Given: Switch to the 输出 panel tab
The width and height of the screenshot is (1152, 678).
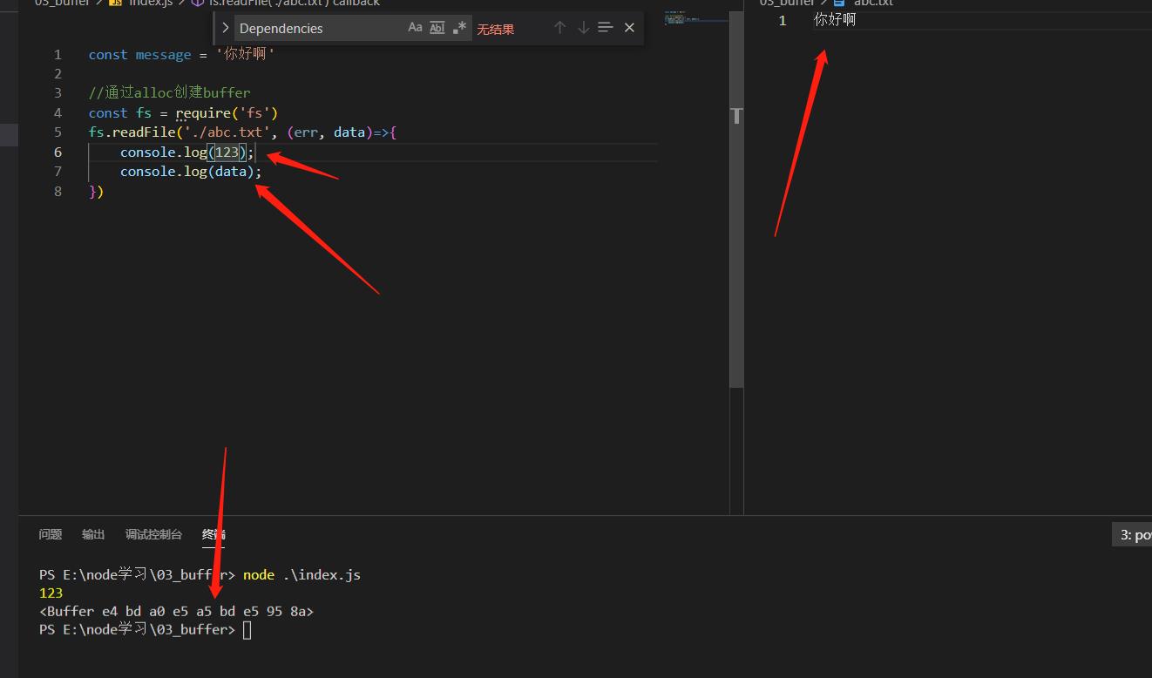Looking at the screenshot, I should pyautogui.click(x=93, y=534).
